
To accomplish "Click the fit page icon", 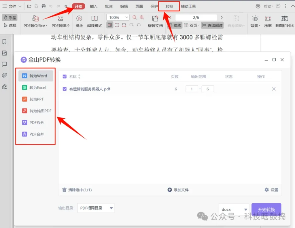I will tap(117, 25).
